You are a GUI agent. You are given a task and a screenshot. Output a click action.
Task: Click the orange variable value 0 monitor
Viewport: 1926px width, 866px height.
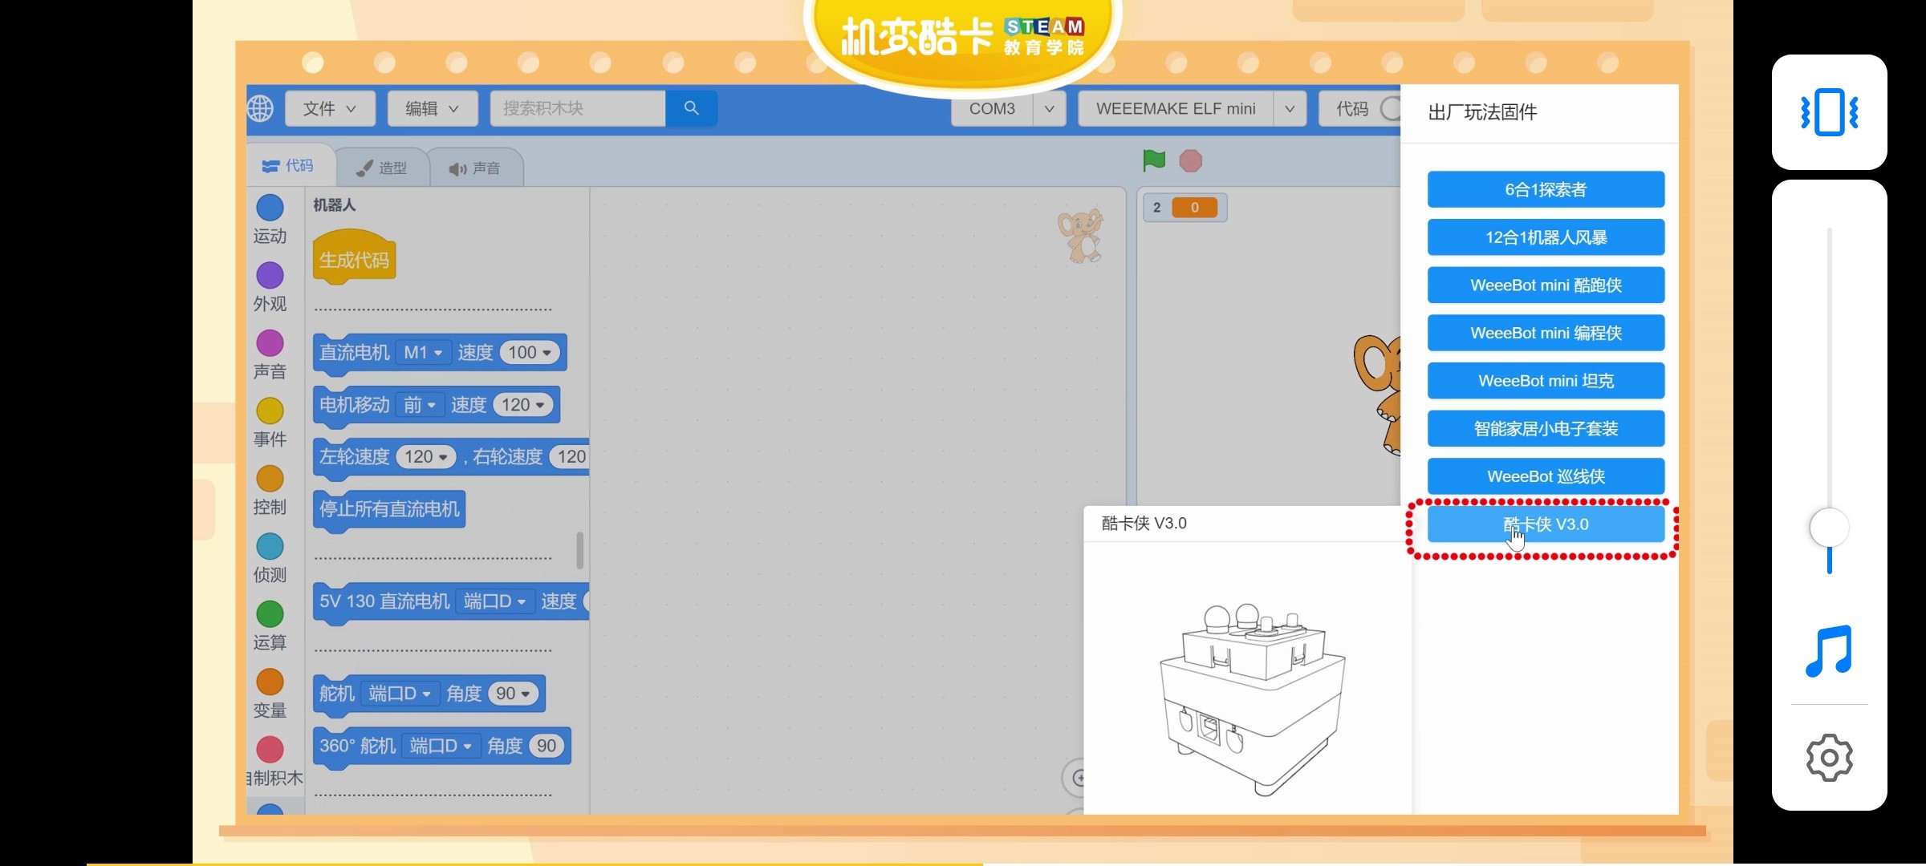pyautogui.click(x=1194, y=208)
